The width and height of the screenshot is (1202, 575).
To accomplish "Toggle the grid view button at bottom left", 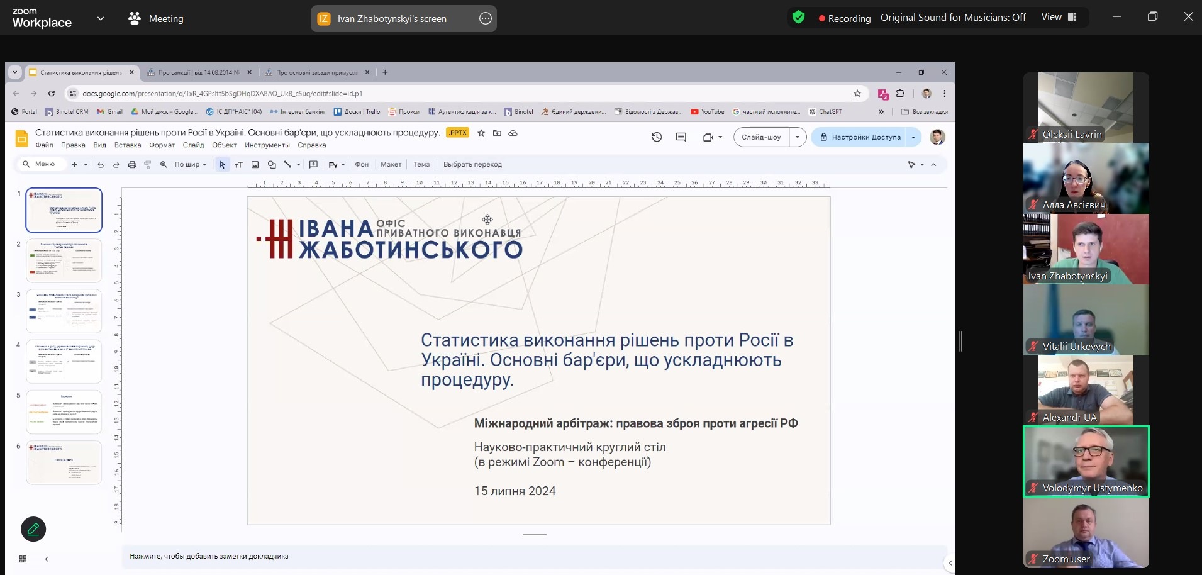I will [23, 559].
